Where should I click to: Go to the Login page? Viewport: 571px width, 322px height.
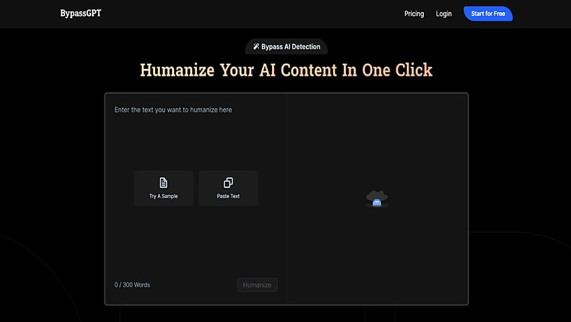pyautogui.click(x=443, y=13)
